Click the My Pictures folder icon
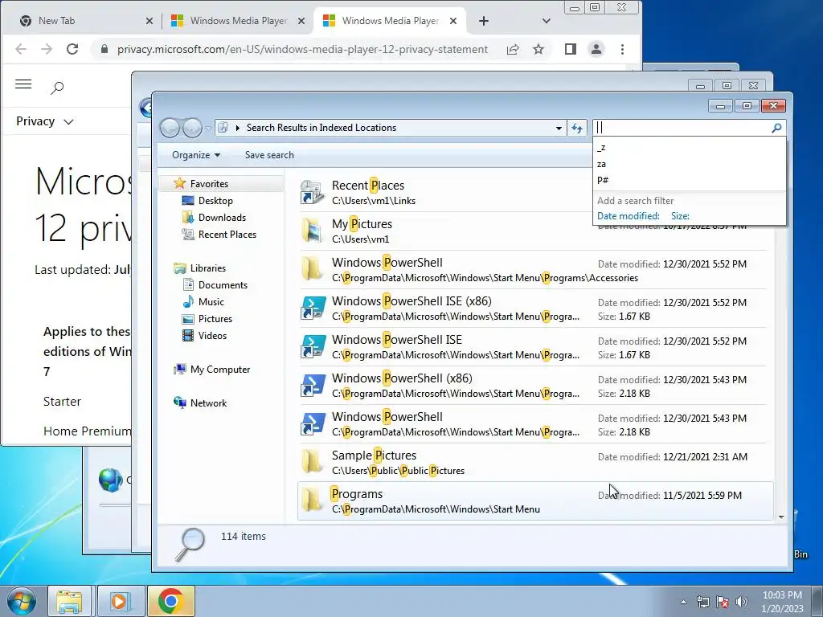 click(x=312, y=231)
